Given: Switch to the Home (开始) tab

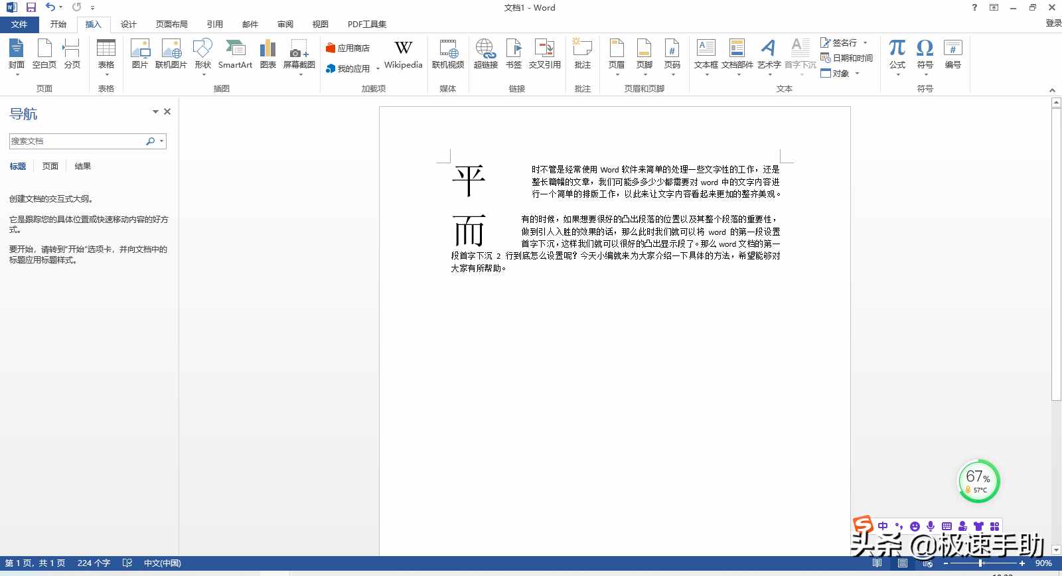Looking at the screenshot, I should [58, 25].
